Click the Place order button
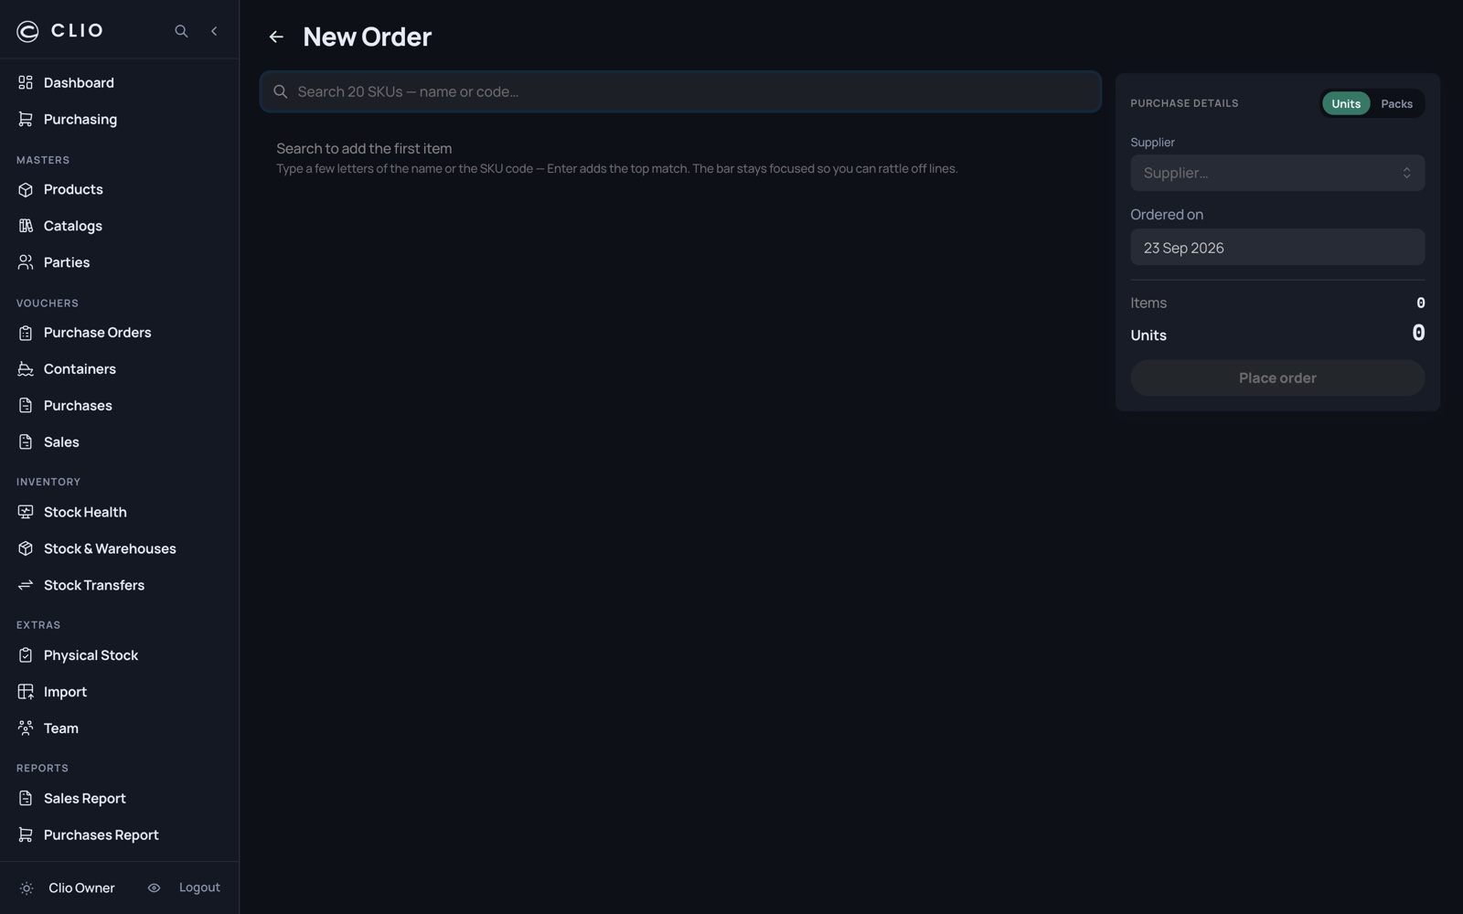The width and height of the screenshot is (1463, 914). click(x=1277, y=378)
